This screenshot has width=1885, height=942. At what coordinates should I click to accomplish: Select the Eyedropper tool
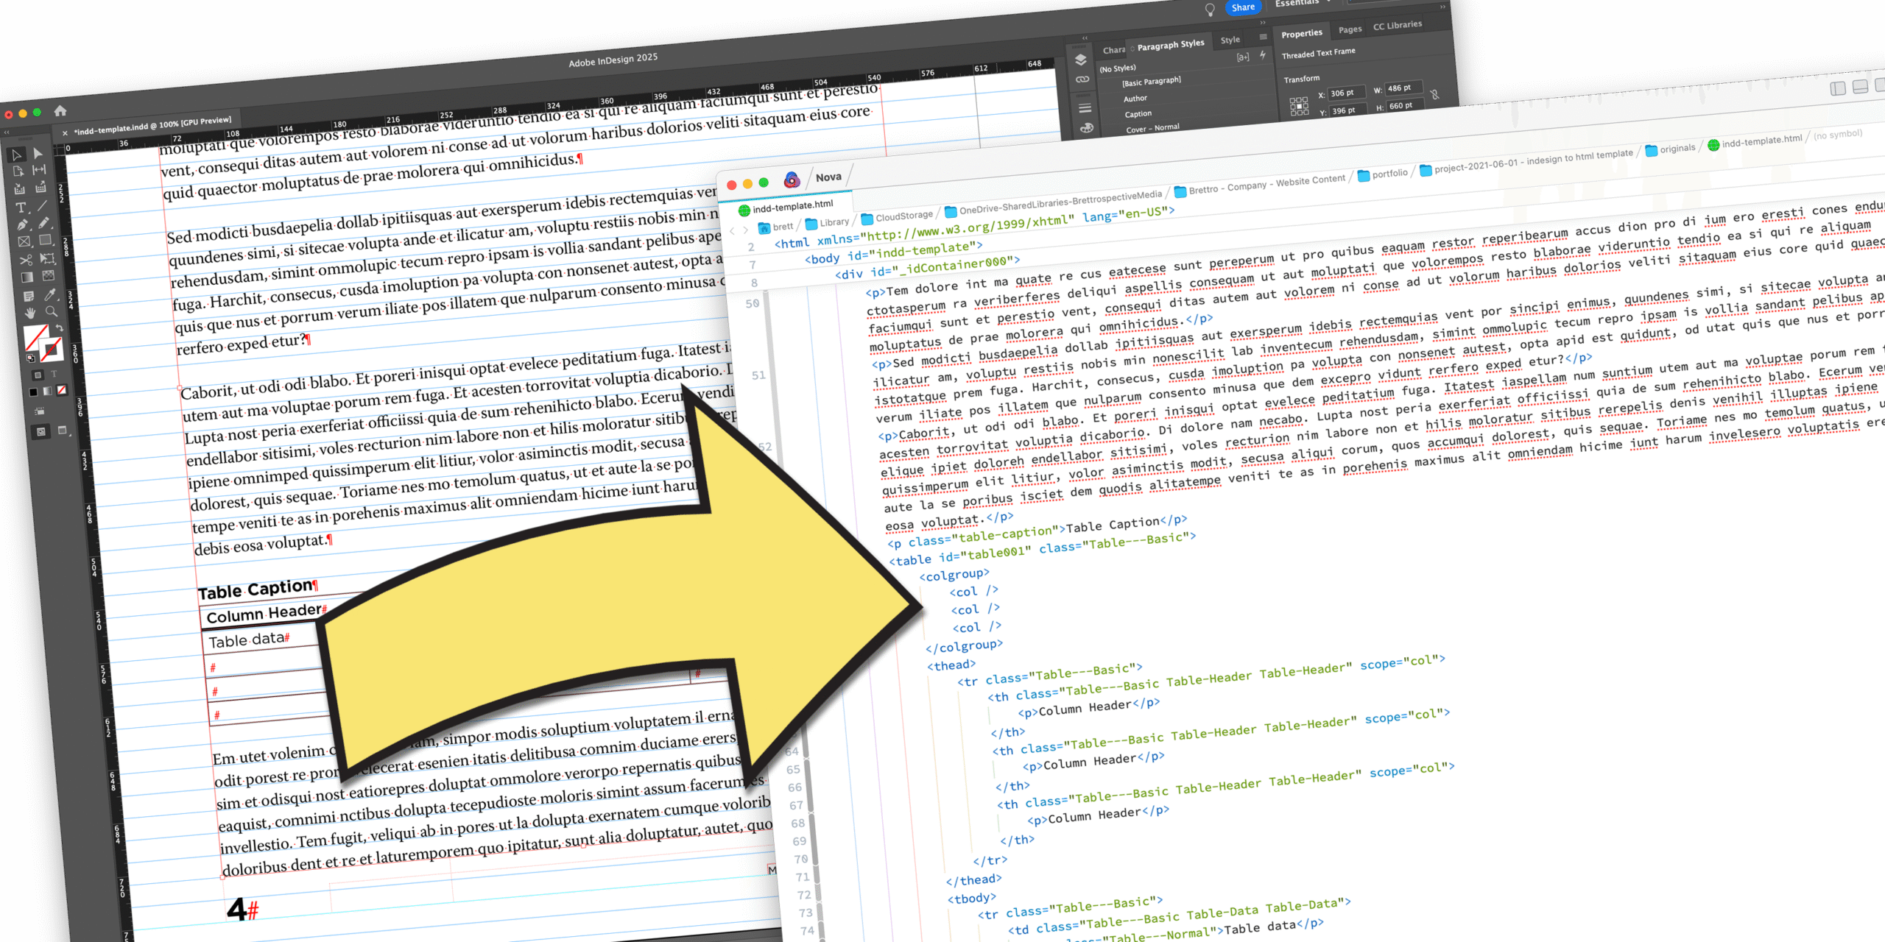[x=50, y=294]
